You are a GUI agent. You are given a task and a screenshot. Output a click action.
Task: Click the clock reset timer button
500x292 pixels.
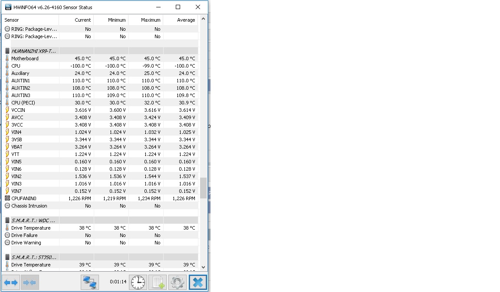(x=138, y=282)
